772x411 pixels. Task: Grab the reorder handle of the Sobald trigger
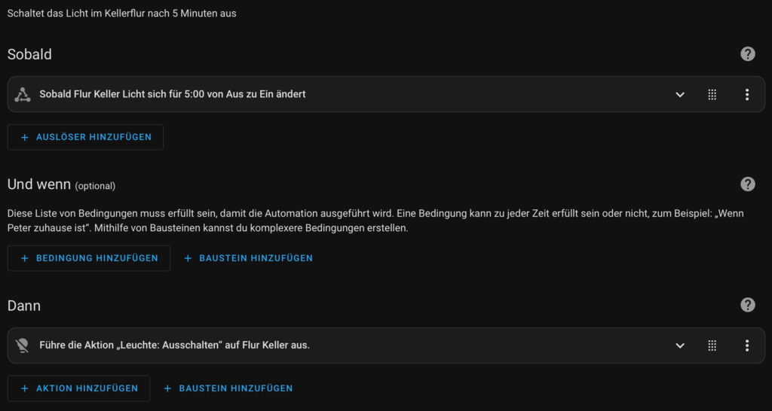(712, 94)
